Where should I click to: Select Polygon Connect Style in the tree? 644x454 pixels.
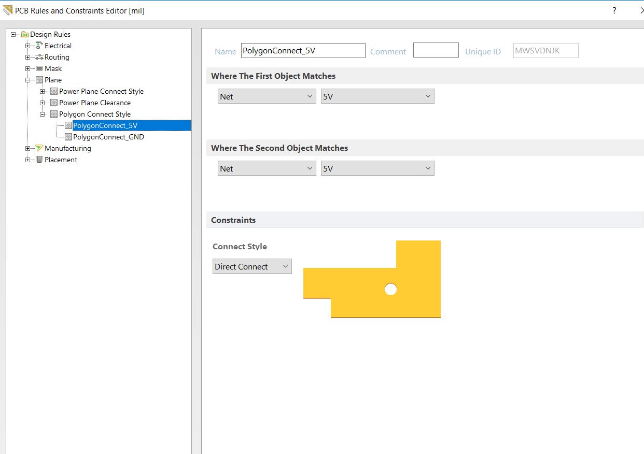click(95, 114)
